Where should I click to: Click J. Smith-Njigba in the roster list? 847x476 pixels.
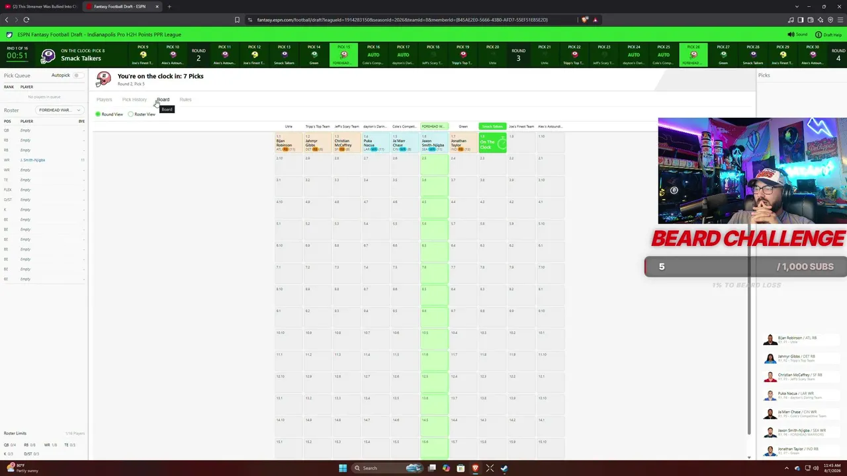32,160
